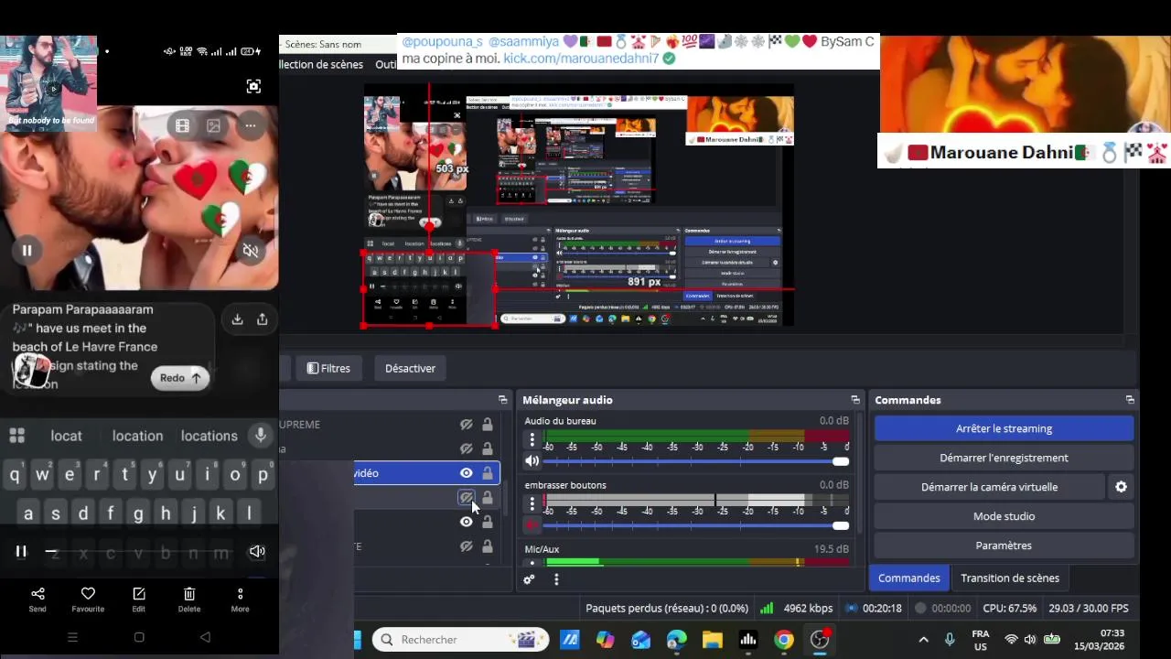
Task: Toggle lock on second source row
Action: (488, 448)
